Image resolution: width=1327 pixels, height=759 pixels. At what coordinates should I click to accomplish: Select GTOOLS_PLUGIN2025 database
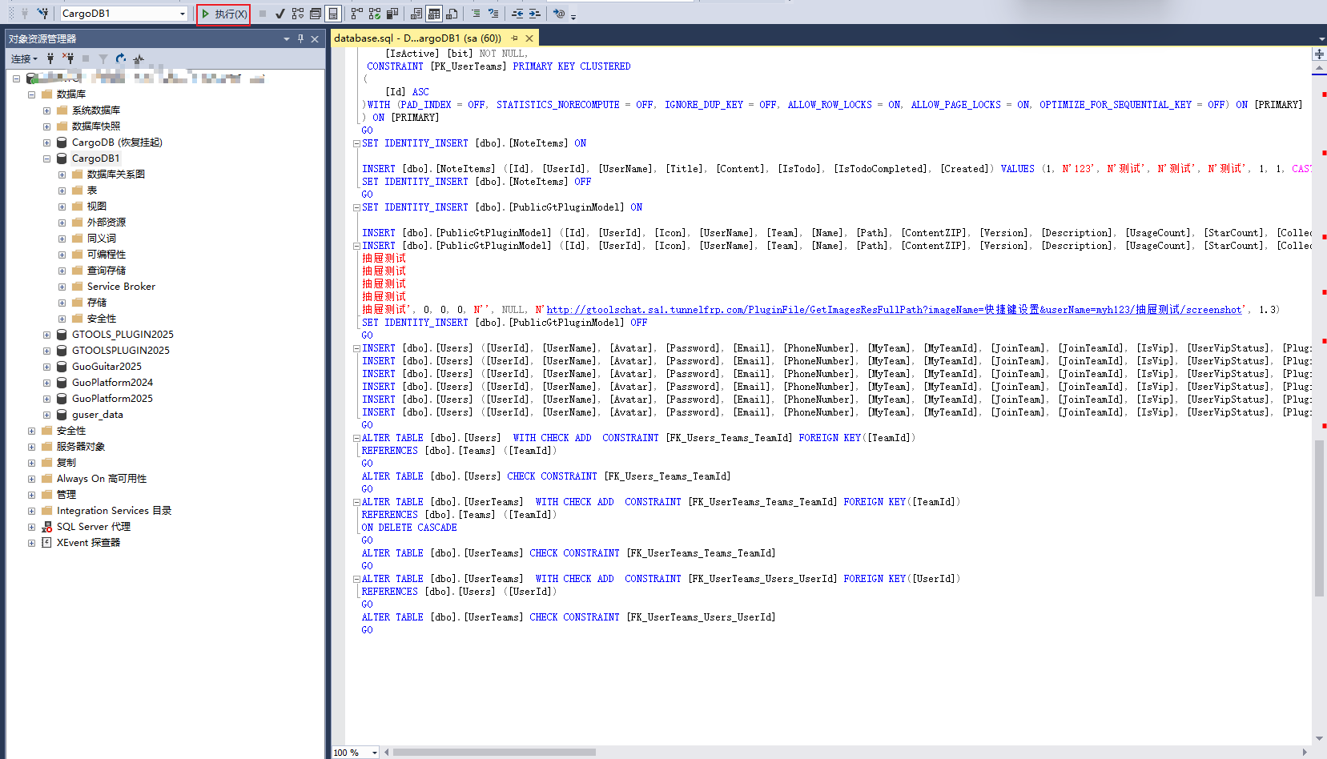tap(123, 335)
